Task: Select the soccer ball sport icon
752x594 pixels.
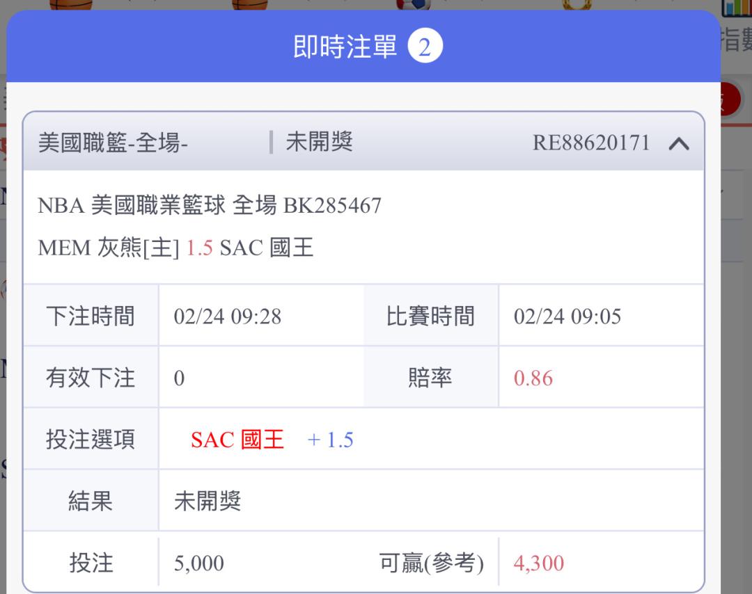Action: [x=413, y=4]
